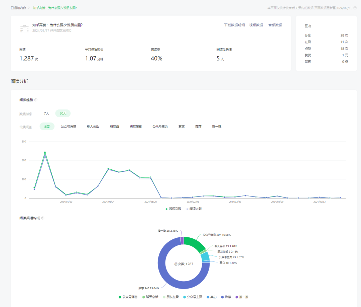Select 全部 channel filter
Screen dimensions: 361x307
pos(47,127)
